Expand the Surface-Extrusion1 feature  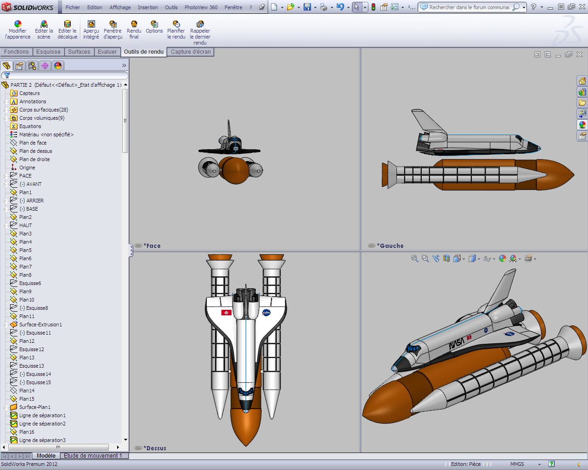pos(5,325)
